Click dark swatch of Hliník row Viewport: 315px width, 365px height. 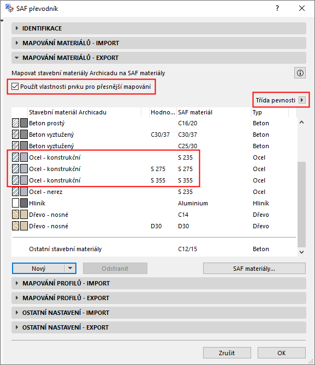pos(24,203)
